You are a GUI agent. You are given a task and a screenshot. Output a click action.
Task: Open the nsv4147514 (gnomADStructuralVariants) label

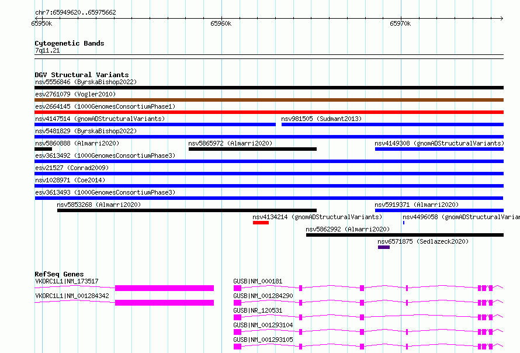point(100,119)
